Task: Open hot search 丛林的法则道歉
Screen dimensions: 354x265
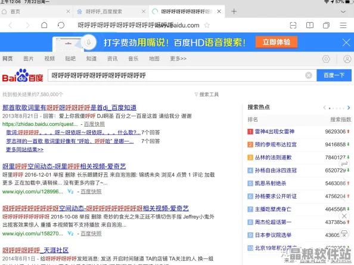Action: coord(273,158)
